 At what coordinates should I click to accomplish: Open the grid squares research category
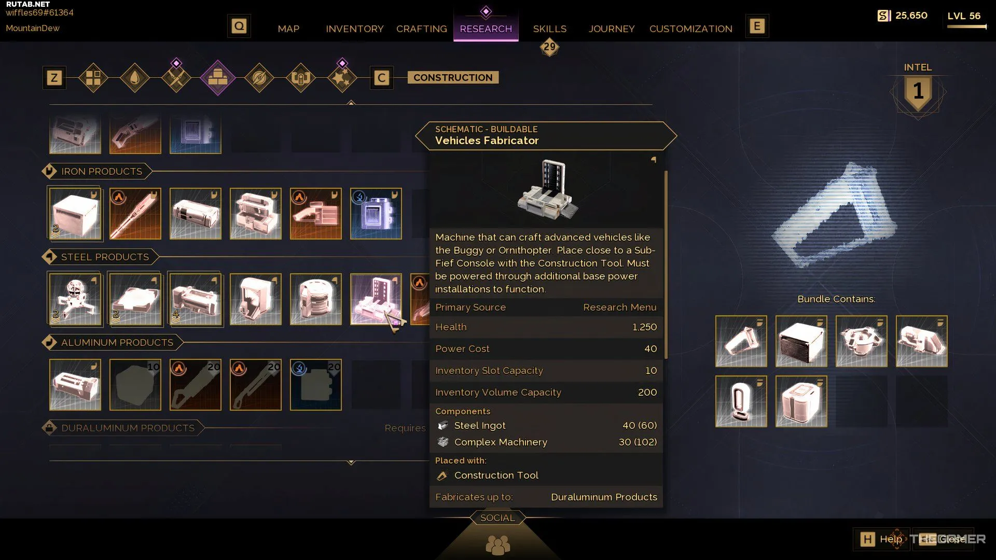point(93,78)
